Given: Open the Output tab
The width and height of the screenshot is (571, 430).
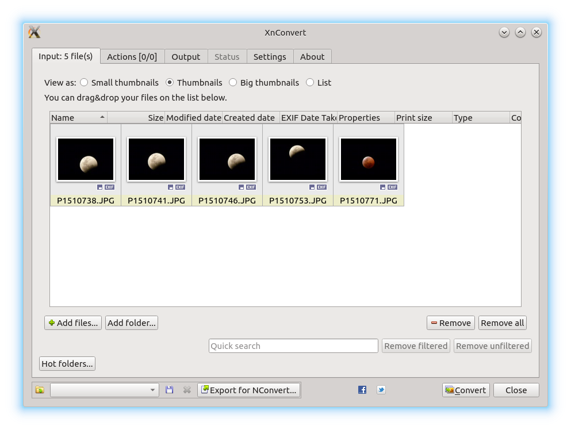Looking at the screenshot, I should 186,57.
